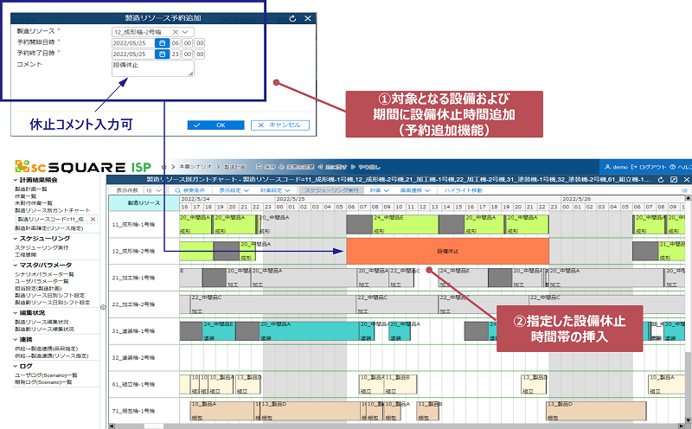Open the 表示設定 dropdown in the toolbar
Image resolution: width=692 pixels, height=429 pixels.
[x=233, y=189]
